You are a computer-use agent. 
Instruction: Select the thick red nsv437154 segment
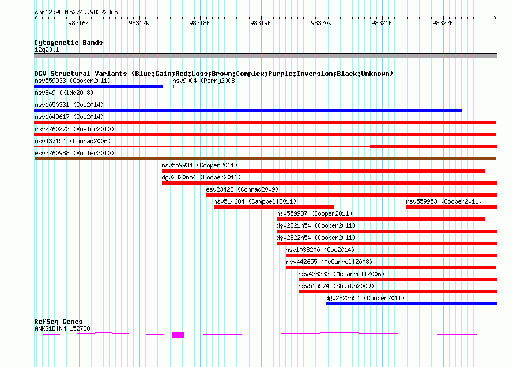pyautogui.click(x=433, y=147)
